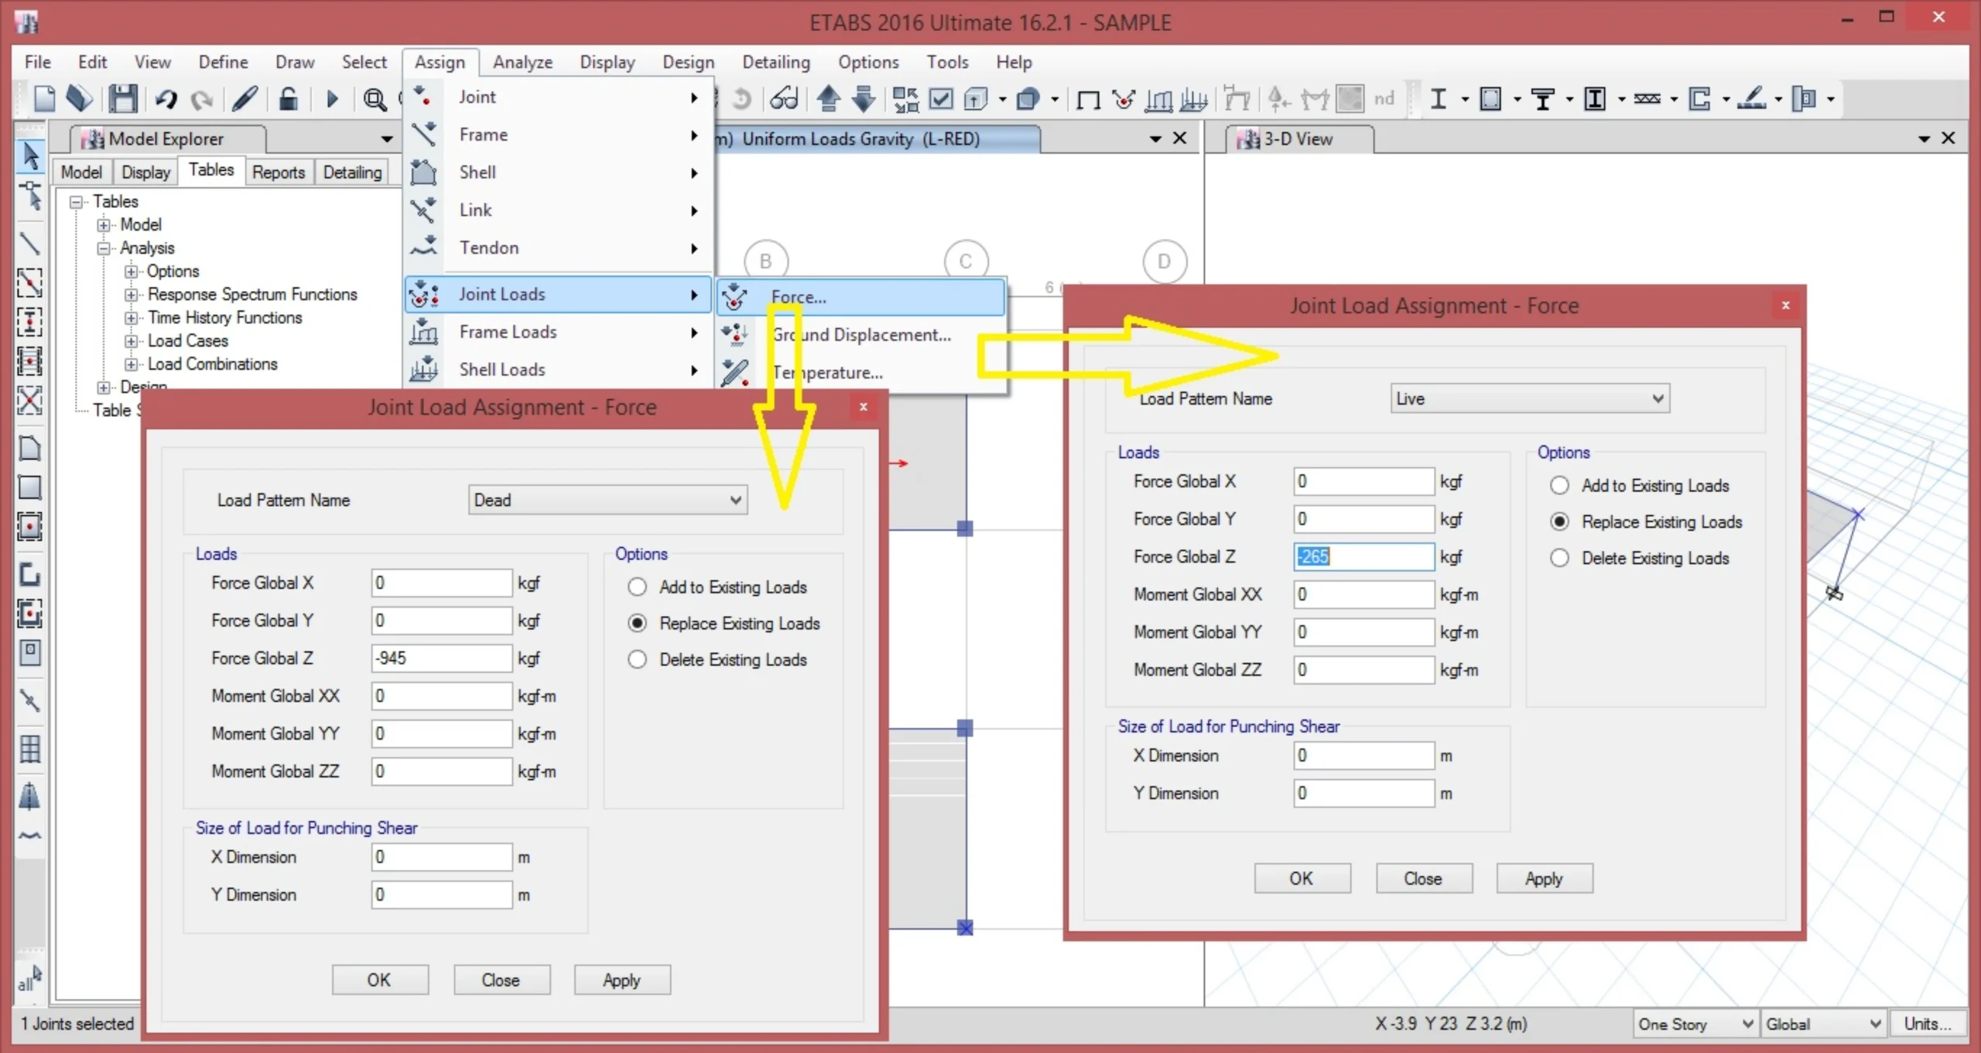
Task: Expand the Model node in the tree
Action: point(103,225)
